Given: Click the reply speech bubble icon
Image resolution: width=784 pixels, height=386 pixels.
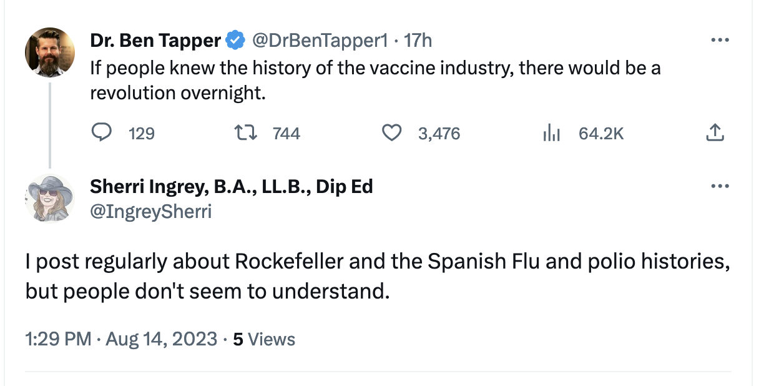Looking at the screenshot, I should tap(102, 133).
